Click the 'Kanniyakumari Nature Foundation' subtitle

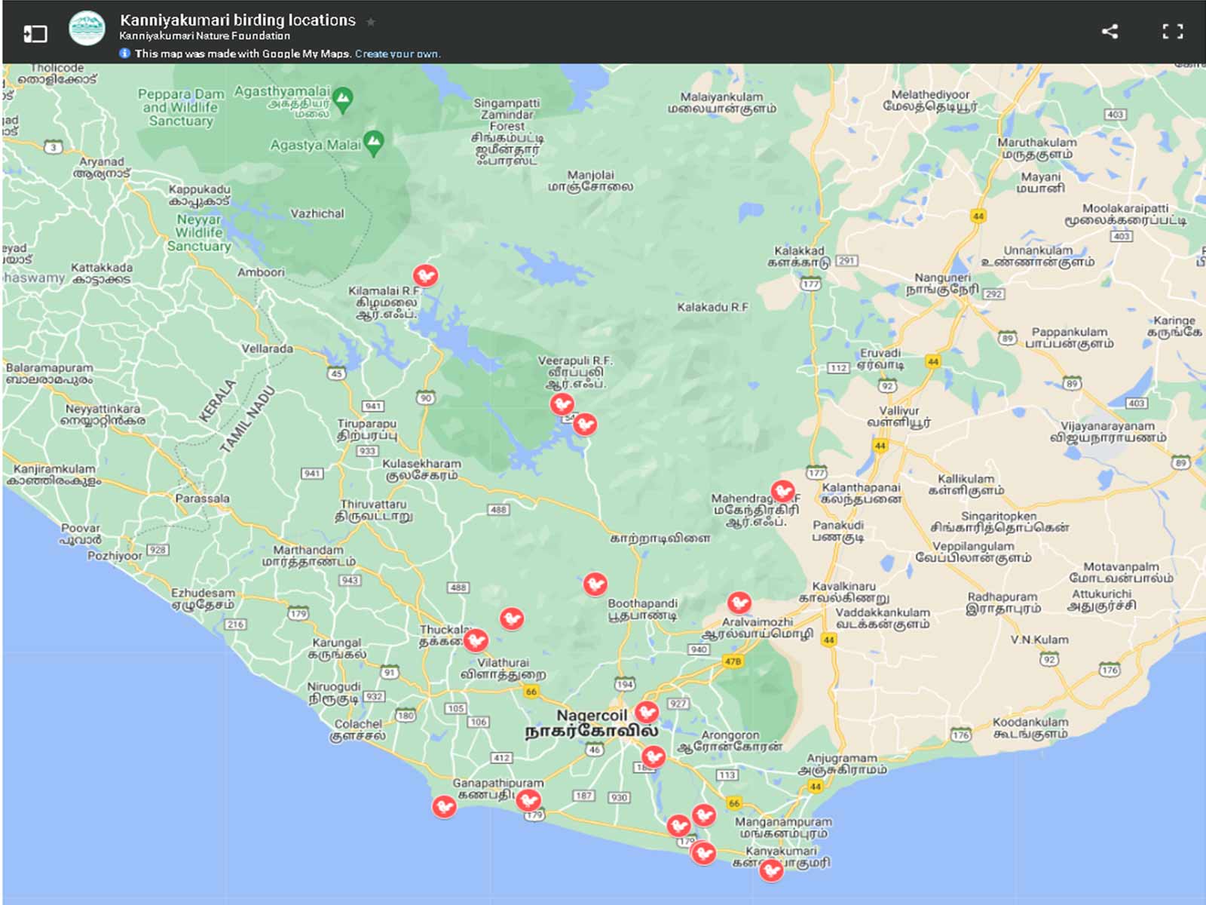tap(204, 35)
